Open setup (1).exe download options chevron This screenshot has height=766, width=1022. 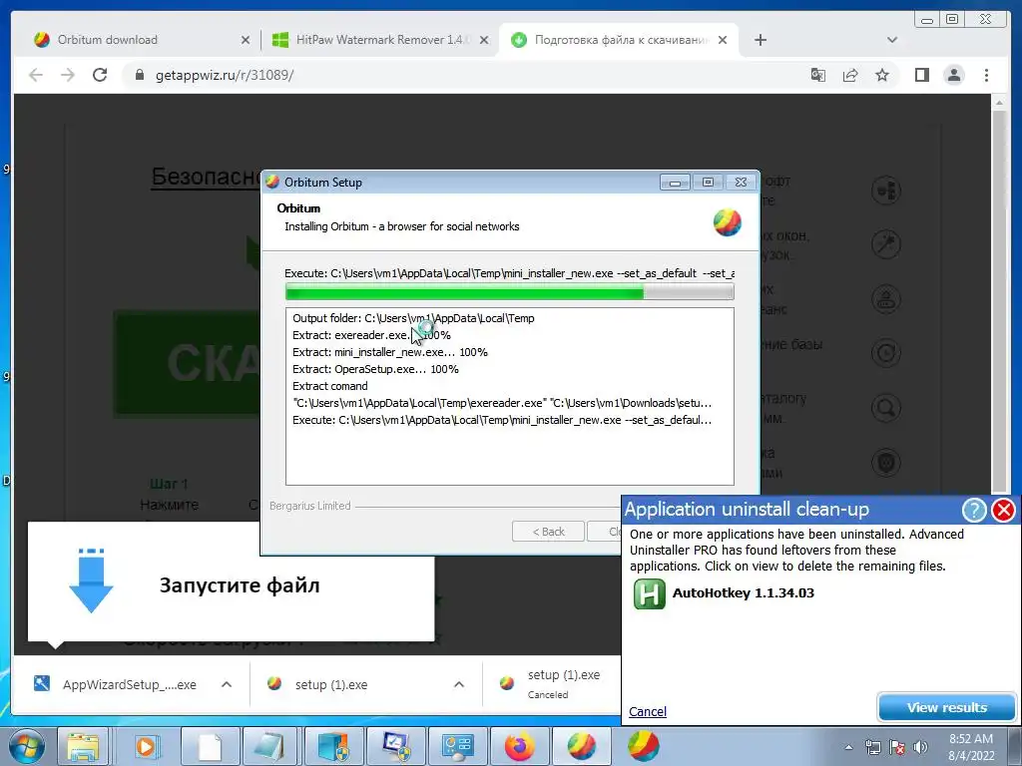(x=459, y=684)
